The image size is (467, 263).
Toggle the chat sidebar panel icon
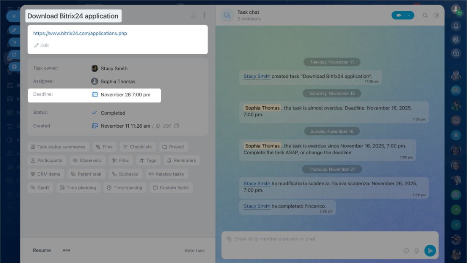pos(436,15)
